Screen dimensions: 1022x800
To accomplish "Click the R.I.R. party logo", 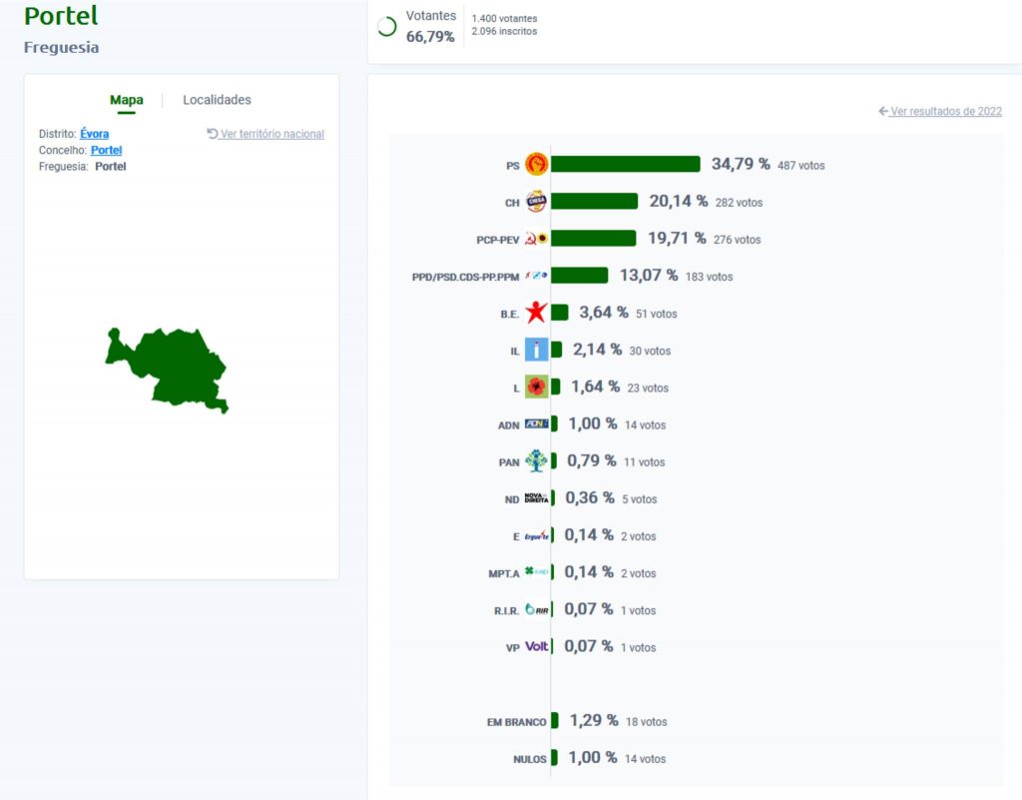I will 536,609.
